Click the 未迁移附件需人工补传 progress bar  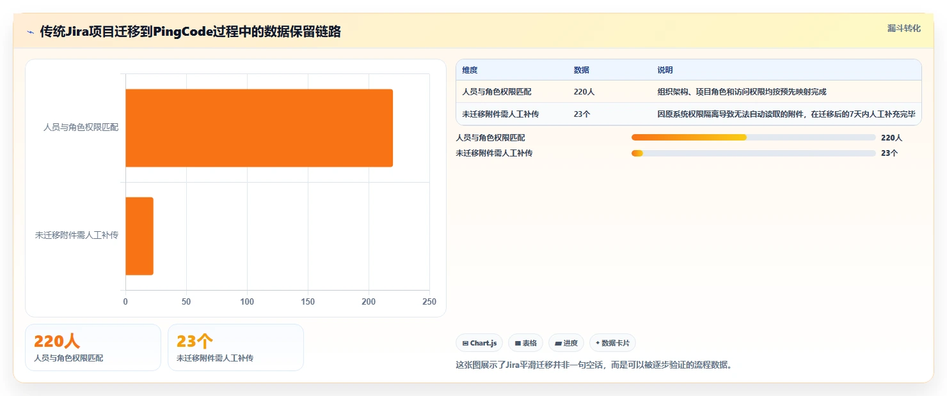tap(753, 153)
